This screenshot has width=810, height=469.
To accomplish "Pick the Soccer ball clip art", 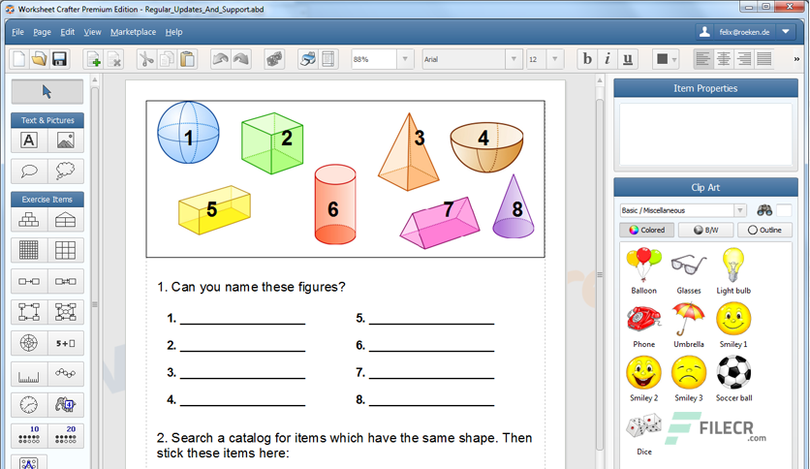I will (x=733, y=379).
